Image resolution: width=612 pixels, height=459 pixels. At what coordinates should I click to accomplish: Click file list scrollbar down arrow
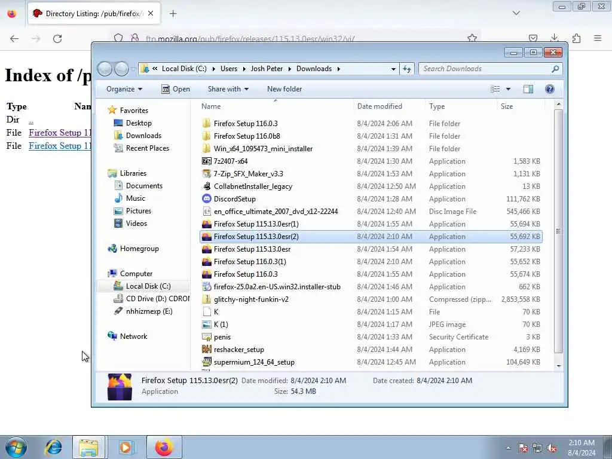pos(559,366)
